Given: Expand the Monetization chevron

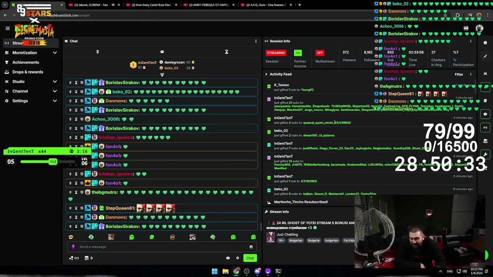Looking at the screenshot, I should pos(55,53).
